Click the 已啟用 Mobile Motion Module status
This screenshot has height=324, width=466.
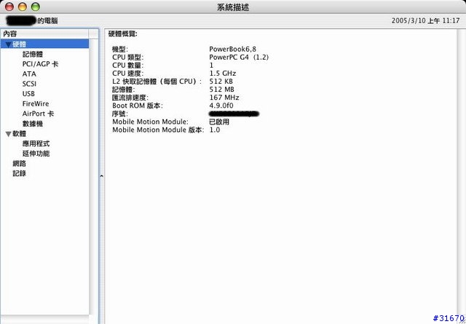(219, 122)
